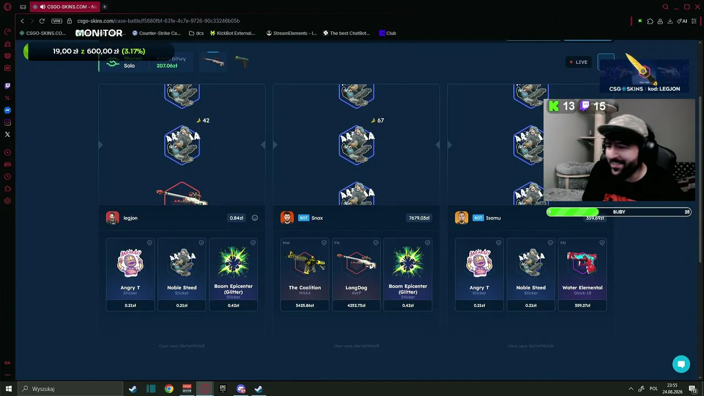Select legjon's Boom Epicenter (Glitter) card
The image size is (704, 396).
(x=233, y=274)
